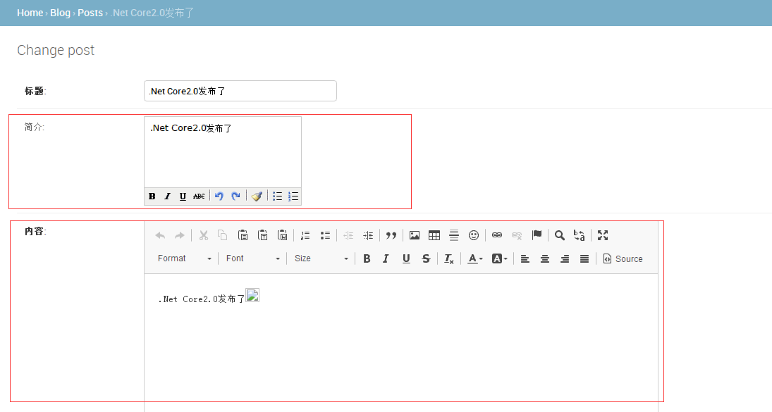Toggle Source view button
The height and width of the screenshot is (412, 772).
tap(623, 258)
